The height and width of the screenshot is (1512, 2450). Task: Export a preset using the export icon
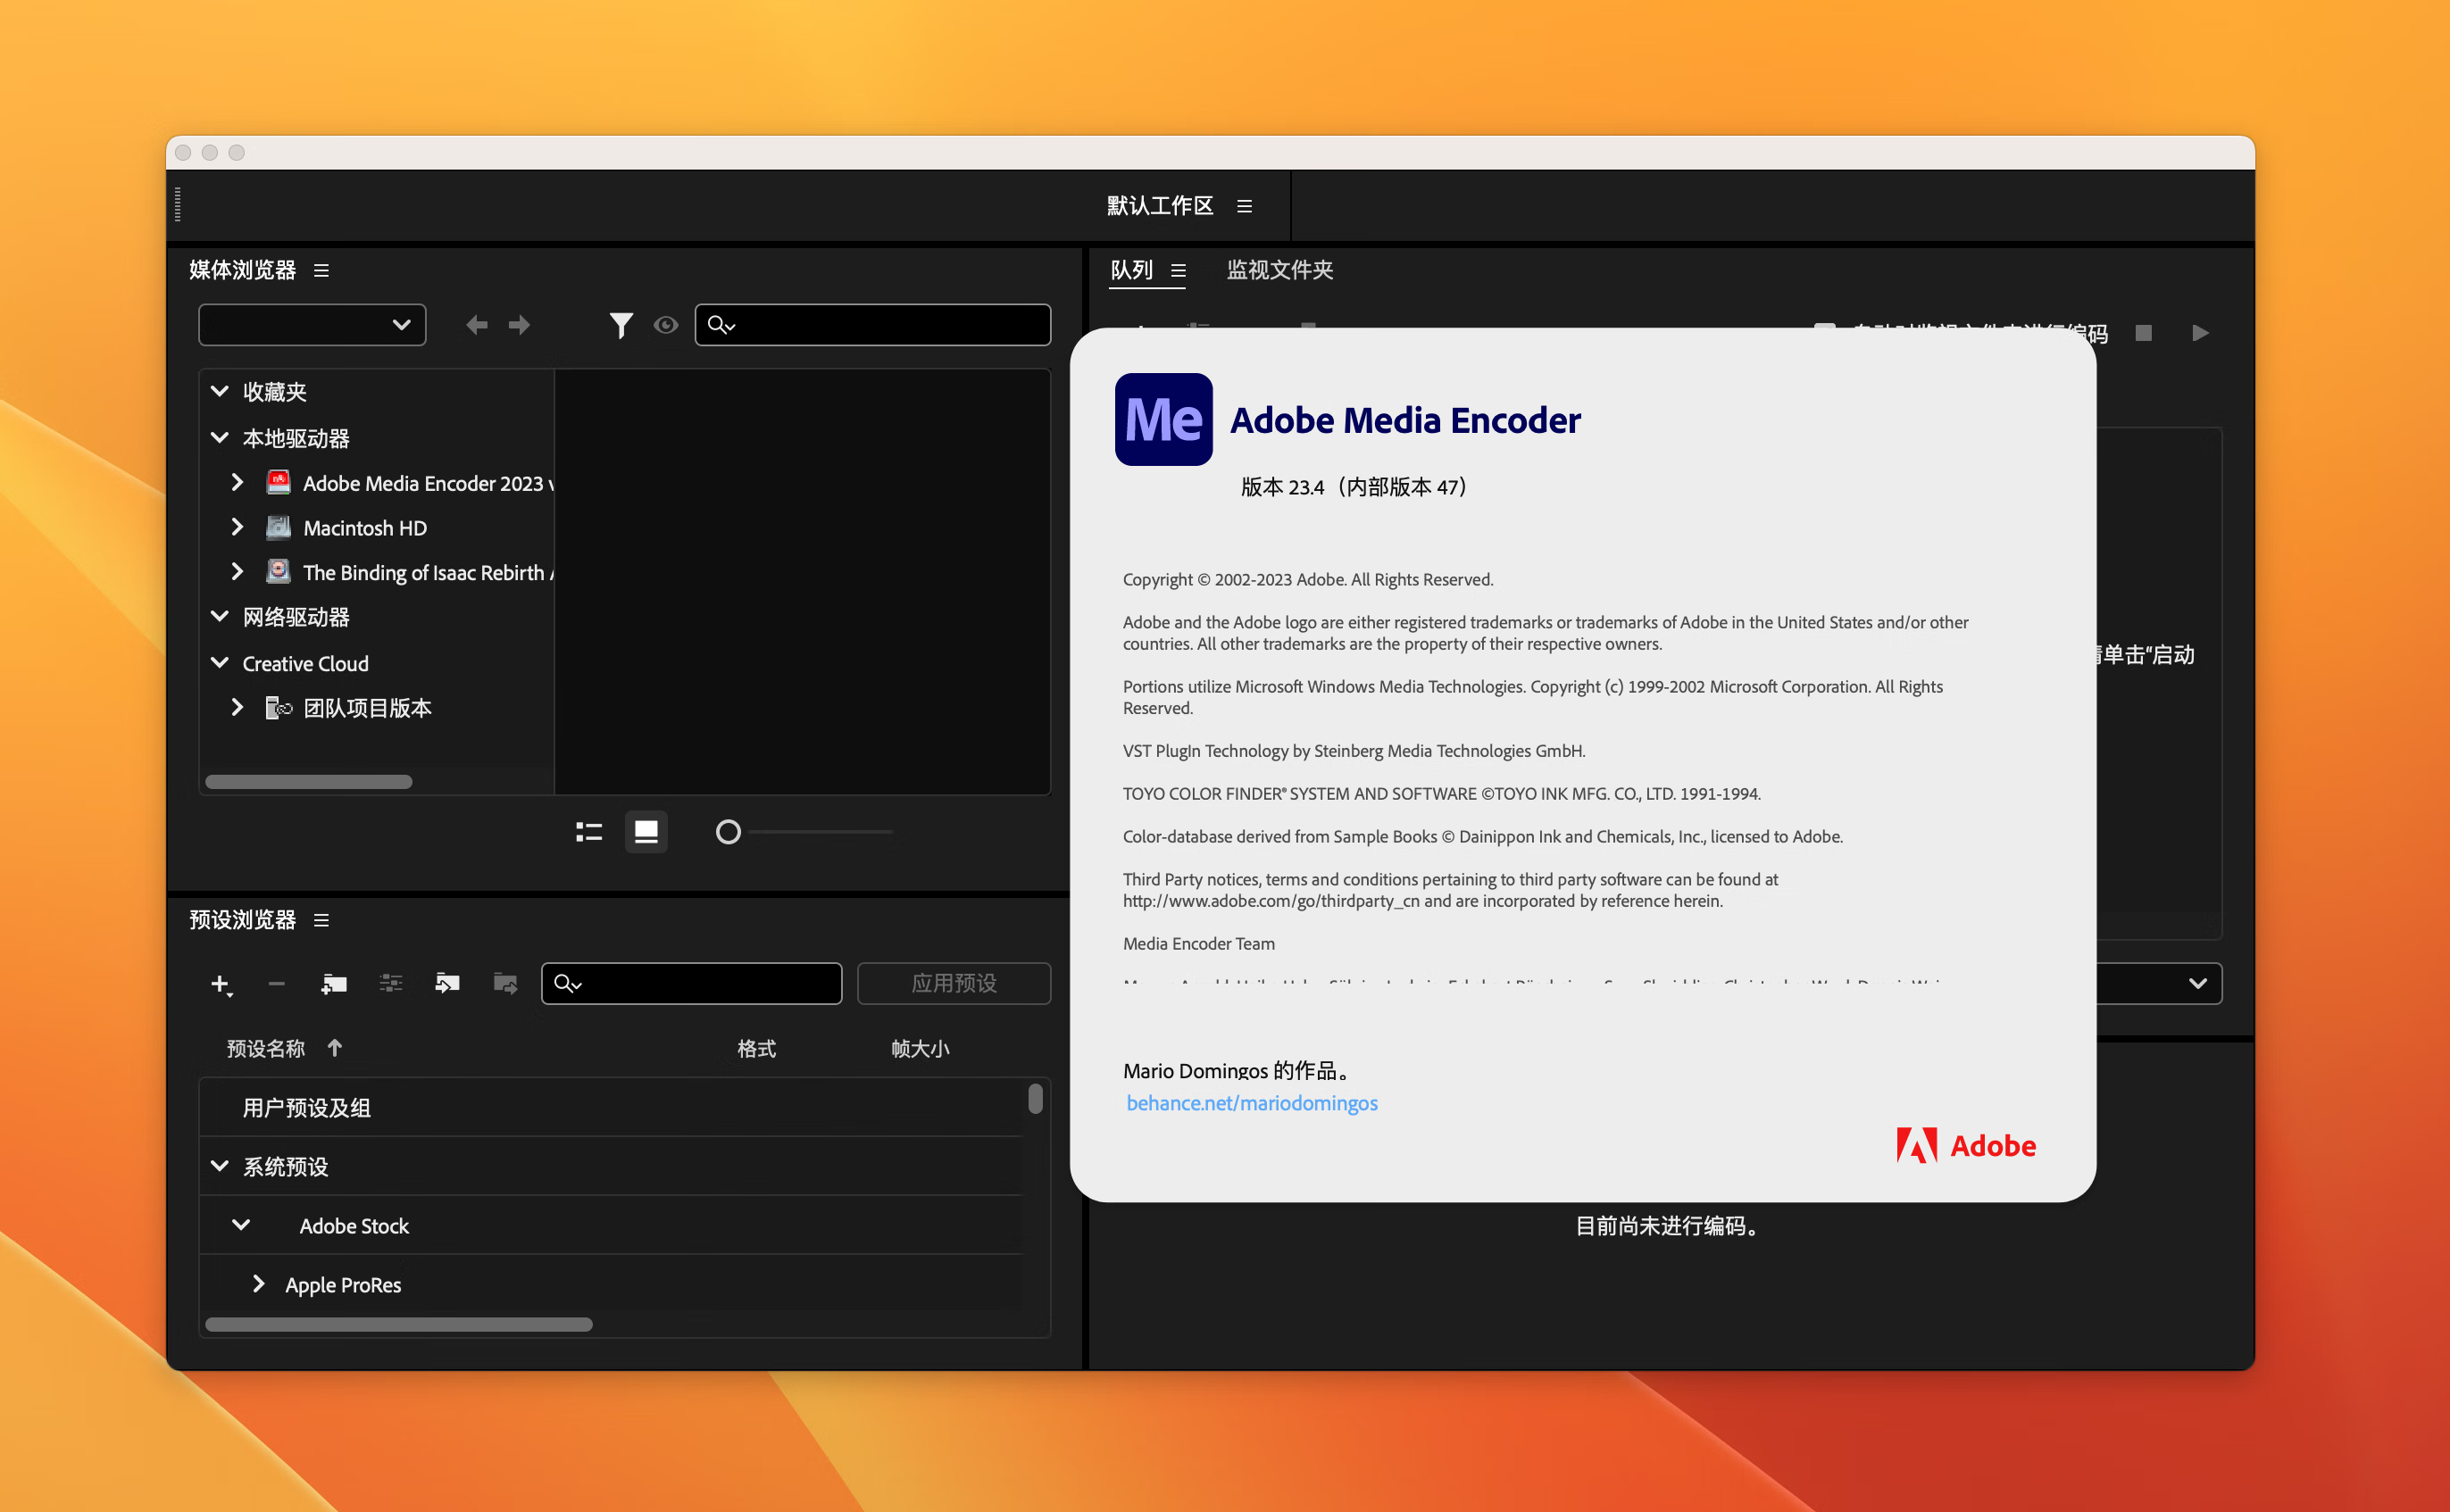click(505, 984)
